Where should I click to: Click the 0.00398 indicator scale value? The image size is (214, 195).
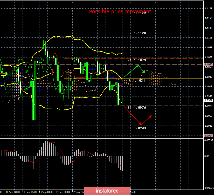[x=209, y=140]
